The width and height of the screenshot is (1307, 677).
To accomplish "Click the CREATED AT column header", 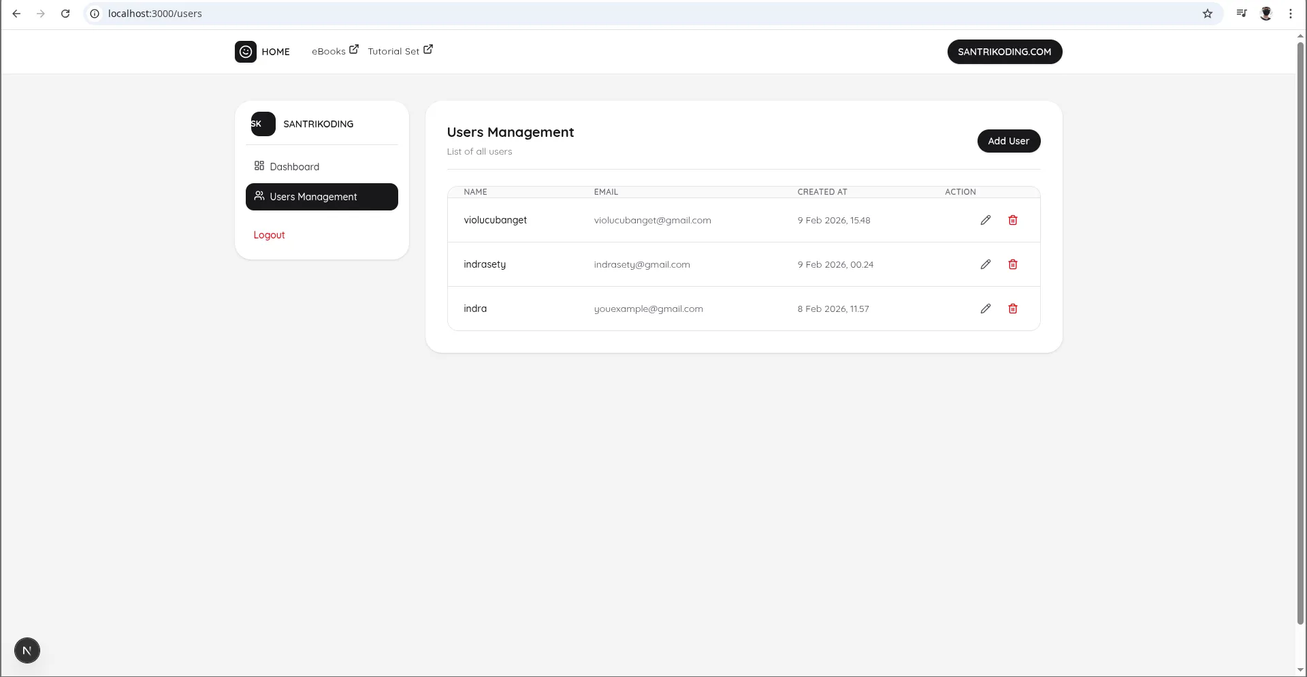I will [822, 192].
